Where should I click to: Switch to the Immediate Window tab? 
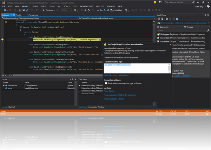(96, 107)
